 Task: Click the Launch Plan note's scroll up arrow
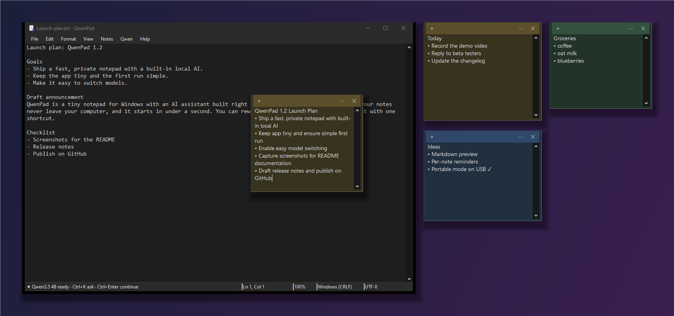coord(357,110)
